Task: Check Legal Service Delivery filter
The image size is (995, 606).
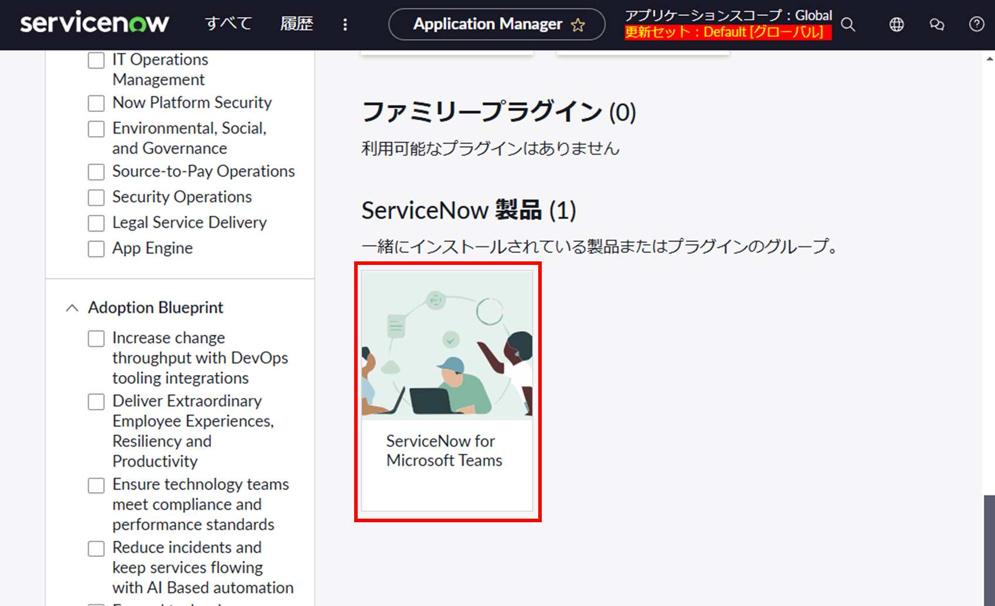Action: 96,223
